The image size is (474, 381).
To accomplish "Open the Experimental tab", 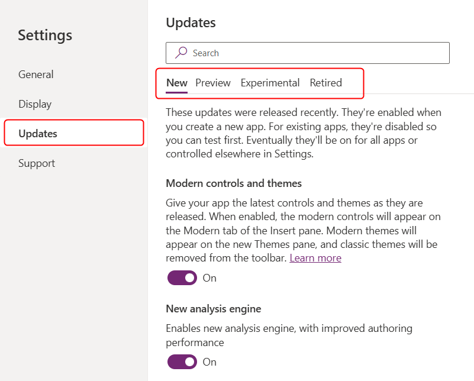I will pos(270,83).
